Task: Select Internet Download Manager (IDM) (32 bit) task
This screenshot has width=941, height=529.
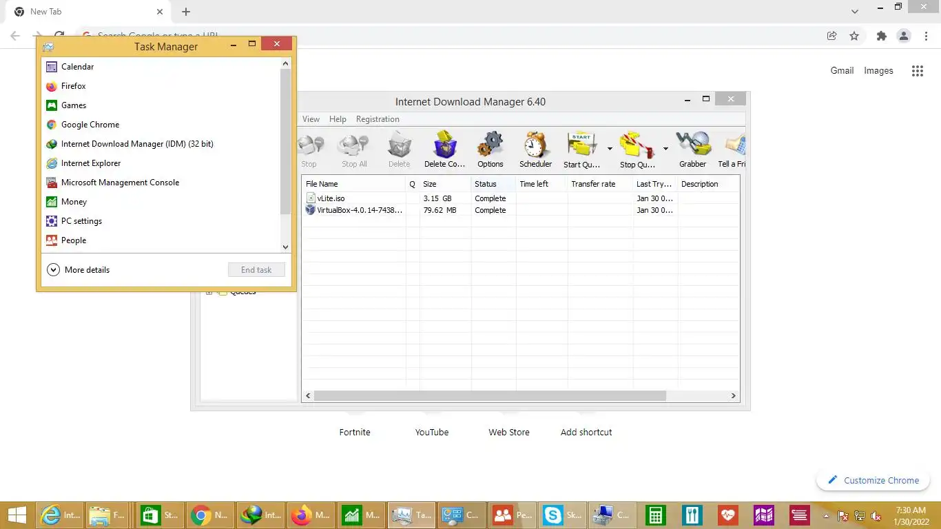Action: pyautogui.click(x=161, y=144)
